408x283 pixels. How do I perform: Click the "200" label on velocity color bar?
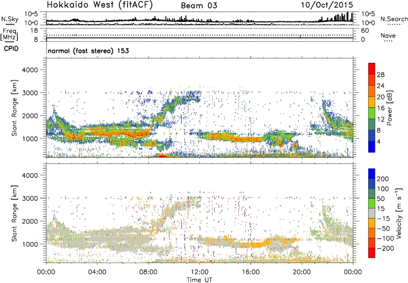click(383, 179)
